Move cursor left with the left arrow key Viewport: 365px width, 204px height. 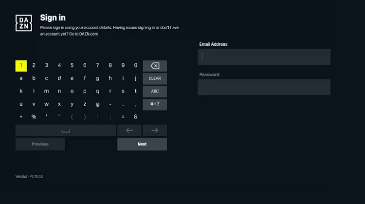129,130
